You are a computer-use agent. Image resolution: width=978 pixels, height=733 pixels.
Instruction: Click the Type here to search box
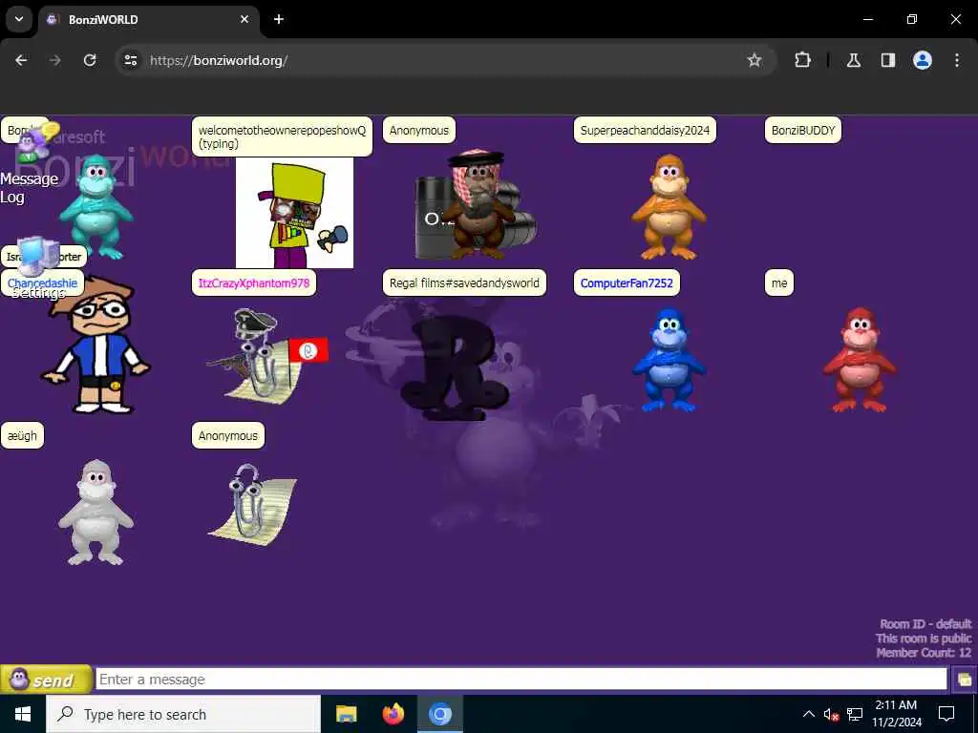click(183, 714)
